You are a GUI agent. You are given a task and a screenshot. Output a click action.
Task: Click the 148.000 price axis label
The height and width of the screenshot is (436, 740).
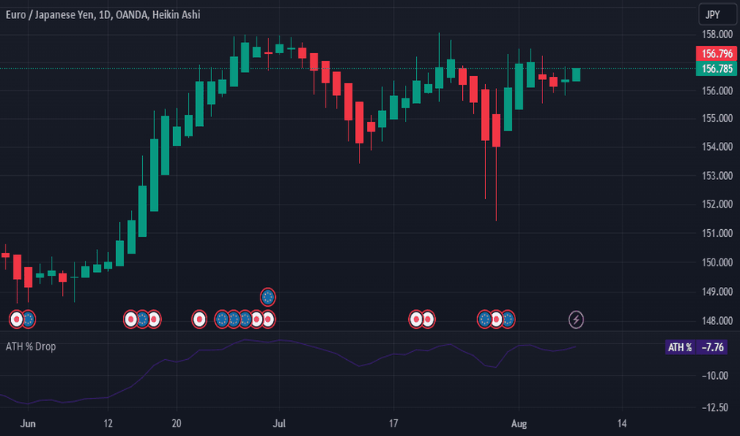point(717,321)
